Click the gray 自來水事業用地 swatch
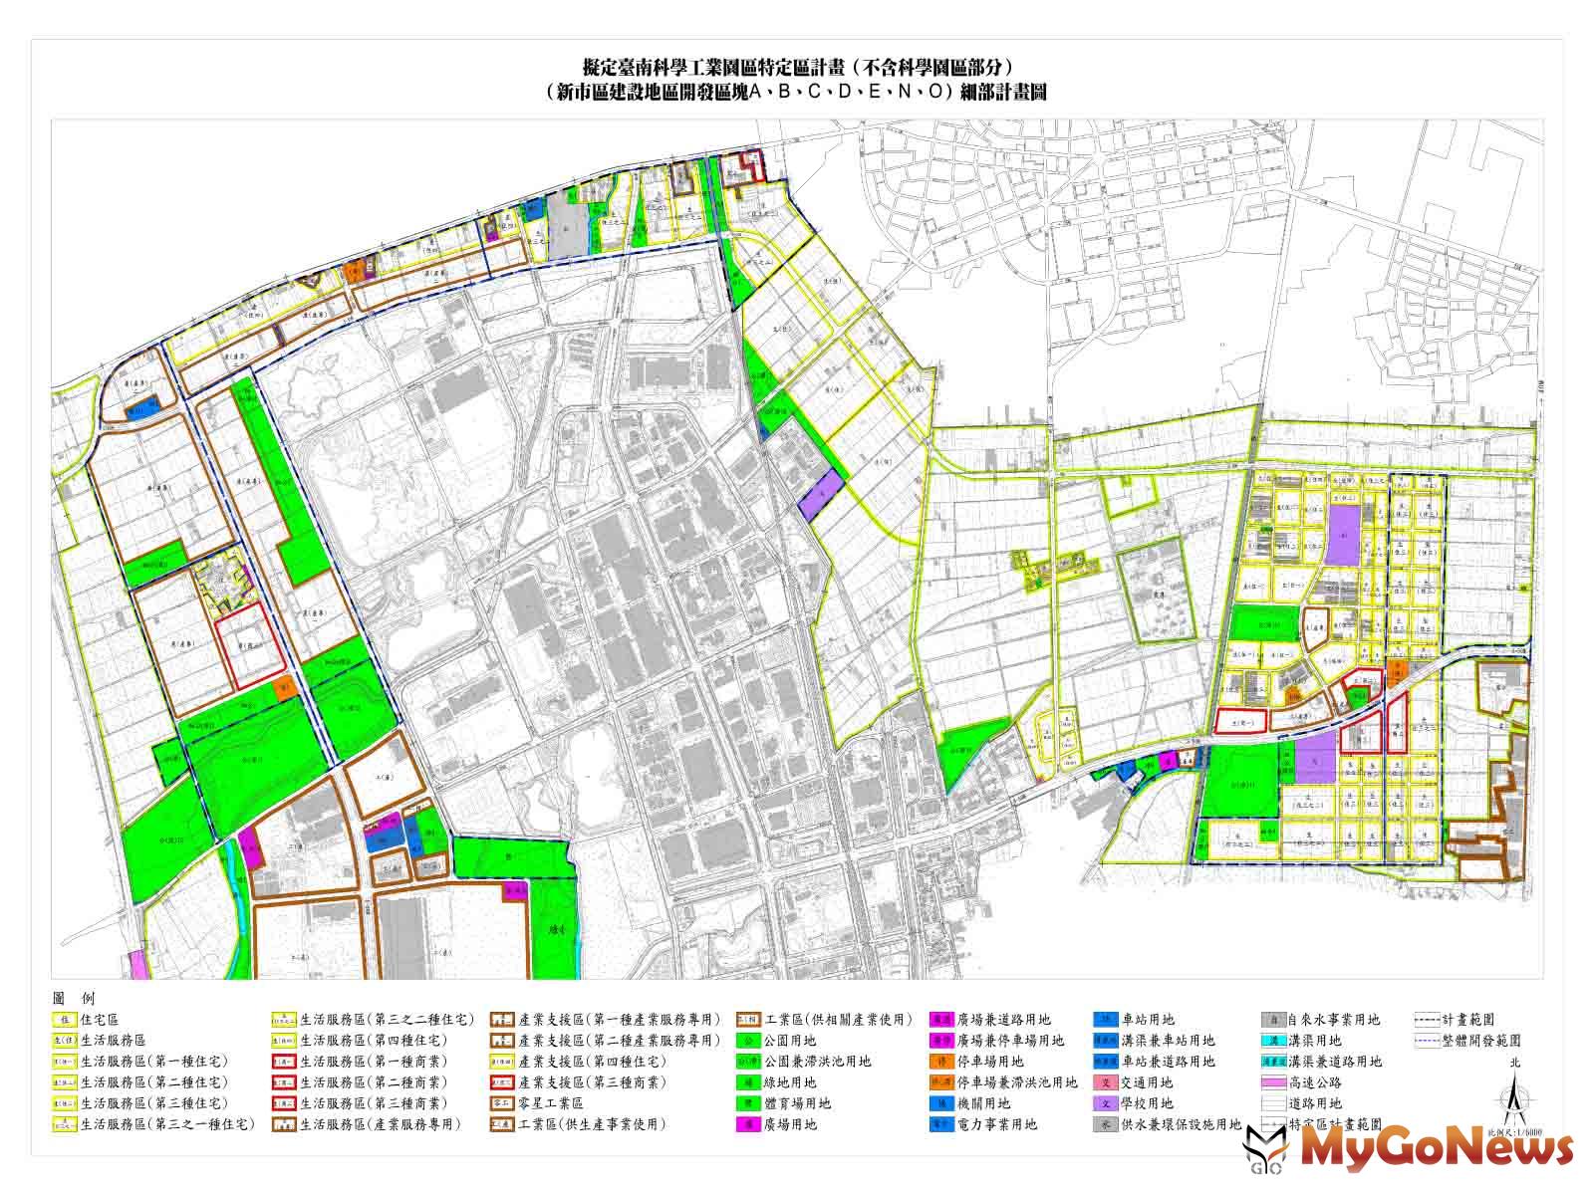 (x=1273, y=1020)
